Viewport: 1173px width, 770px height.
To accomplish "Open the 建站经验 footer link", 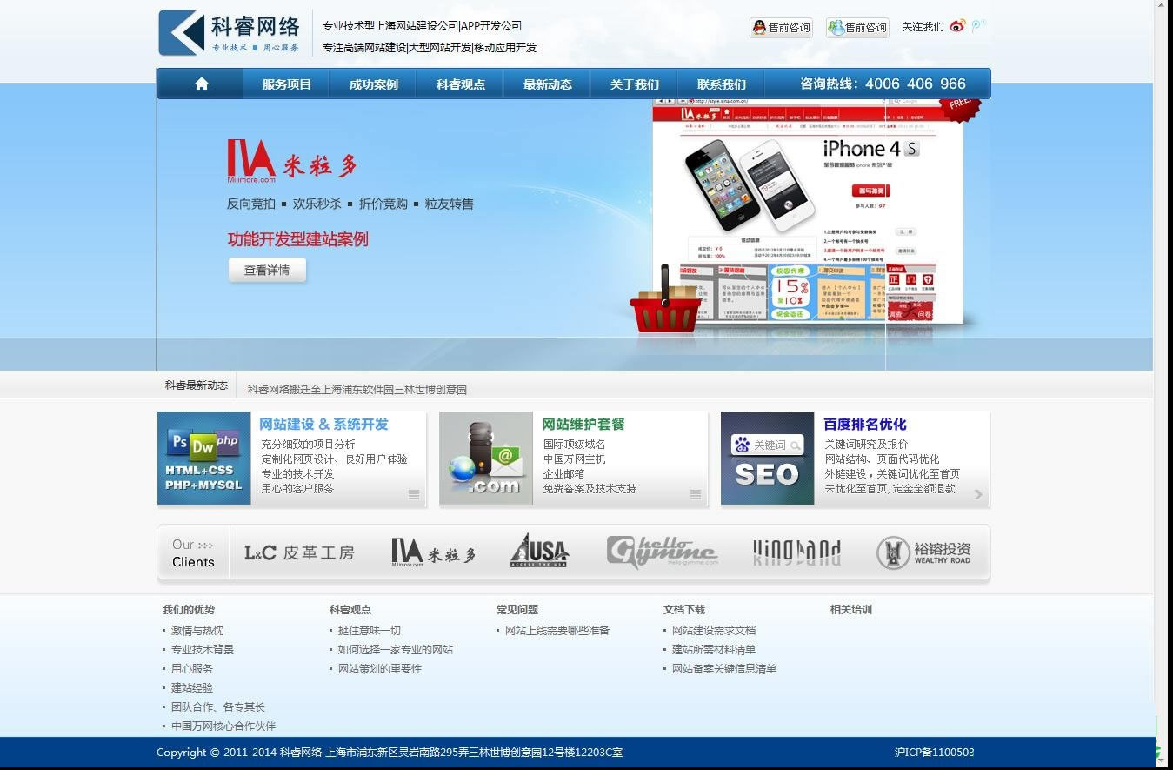I will pyautogui.click(x=192, y=687).
